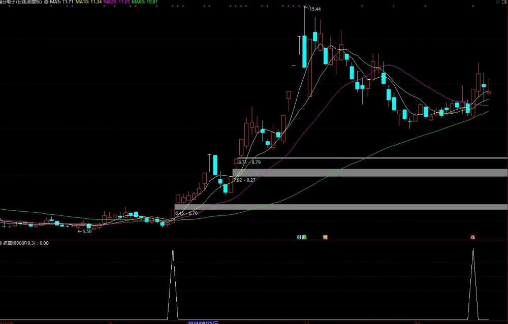Select the gap band labeled 6.45 - 6.70
The width and height of the screenshot is (508, 324).
tap(341, 207)
